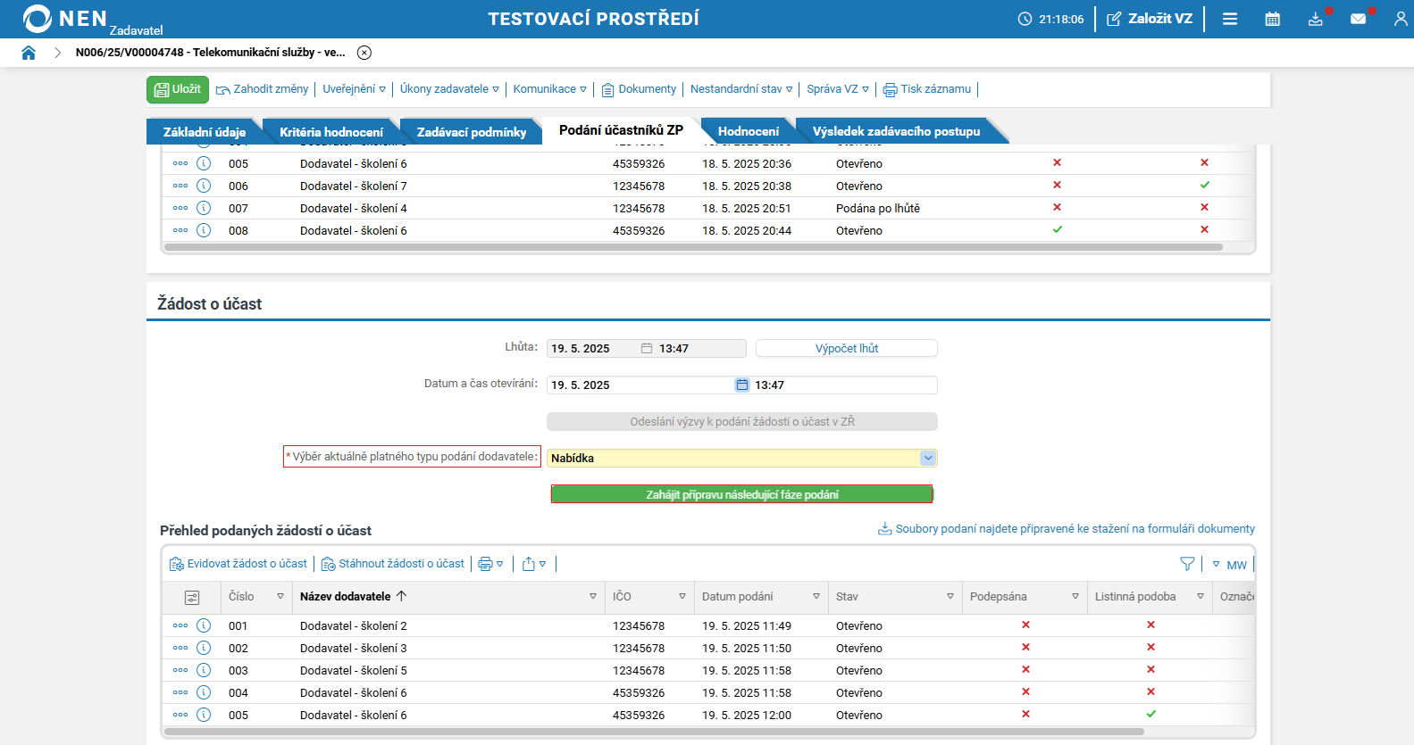1414x745 pixels.
Task: Click the home icon in breadcrumb
Action: [x=29, y=53]
